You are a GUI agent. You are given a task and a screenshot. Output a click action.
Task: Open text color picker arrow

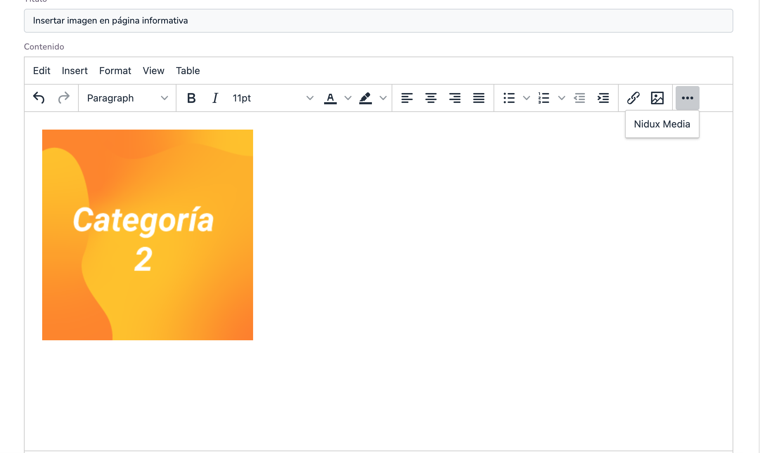pyautogui.click(x=348, y=98)
